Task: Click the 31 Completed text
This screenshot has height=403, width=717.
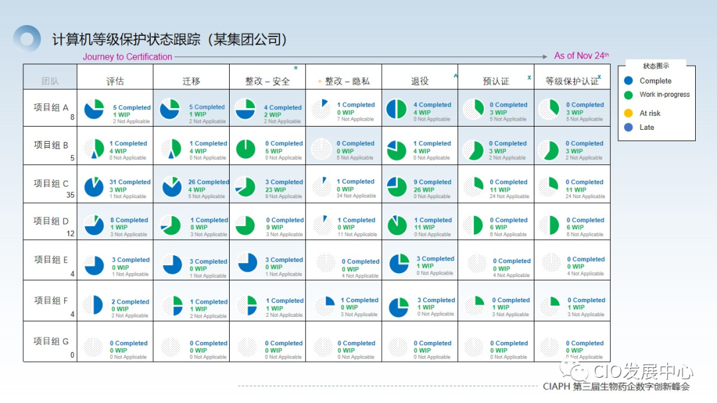Action: click(130, 182)
